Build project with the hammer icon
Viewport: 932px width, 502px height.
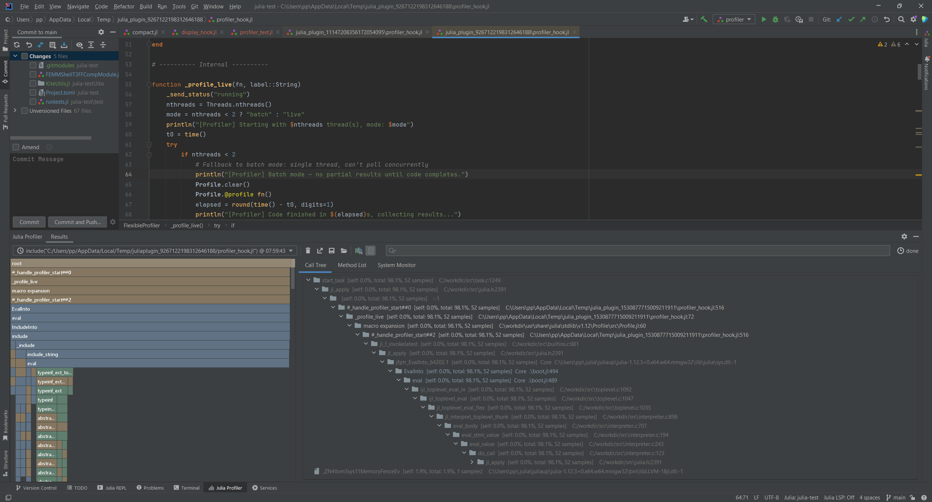(x=704, y=19)
